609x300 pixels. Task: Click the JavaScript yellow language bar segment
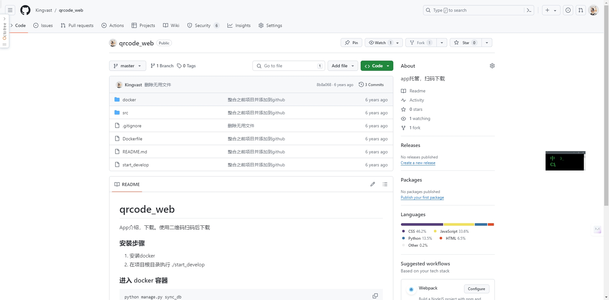tap(459, 224)
